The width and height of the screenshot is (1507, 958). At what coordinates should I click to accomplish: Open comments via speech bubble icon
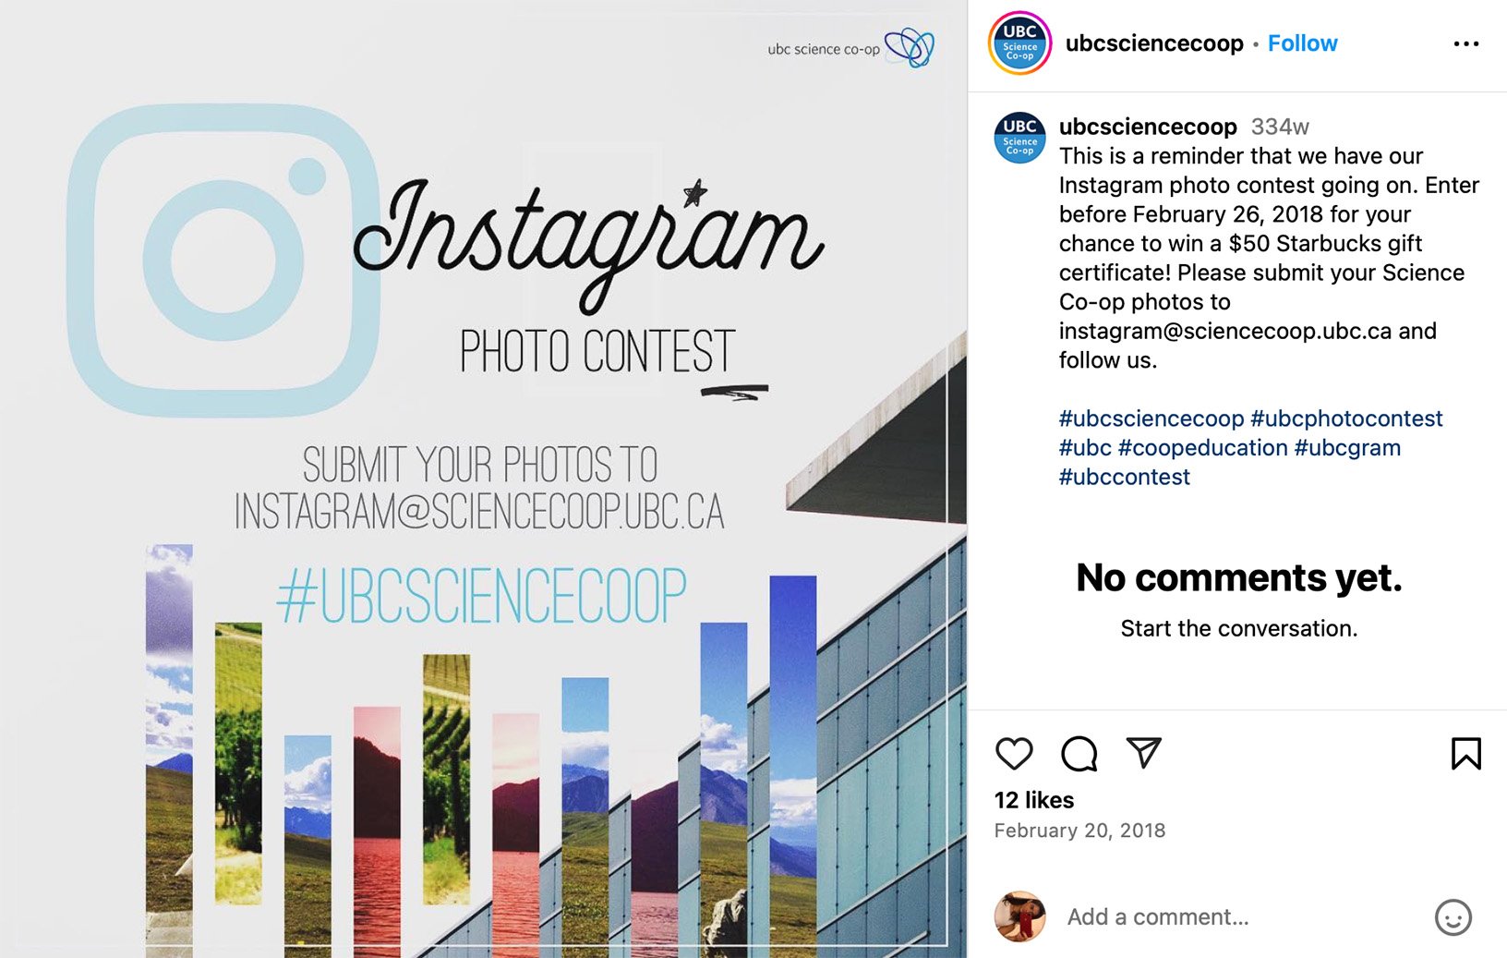coord(1079,754)
